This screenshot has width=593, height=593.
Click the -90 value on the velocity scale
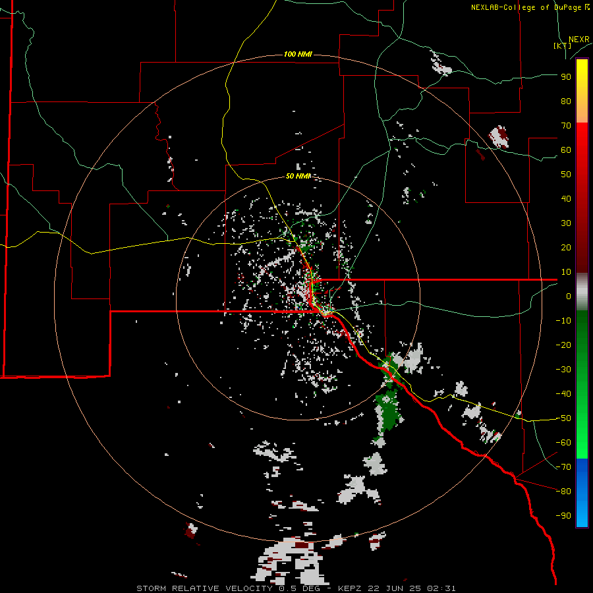[x=563, y=516]
